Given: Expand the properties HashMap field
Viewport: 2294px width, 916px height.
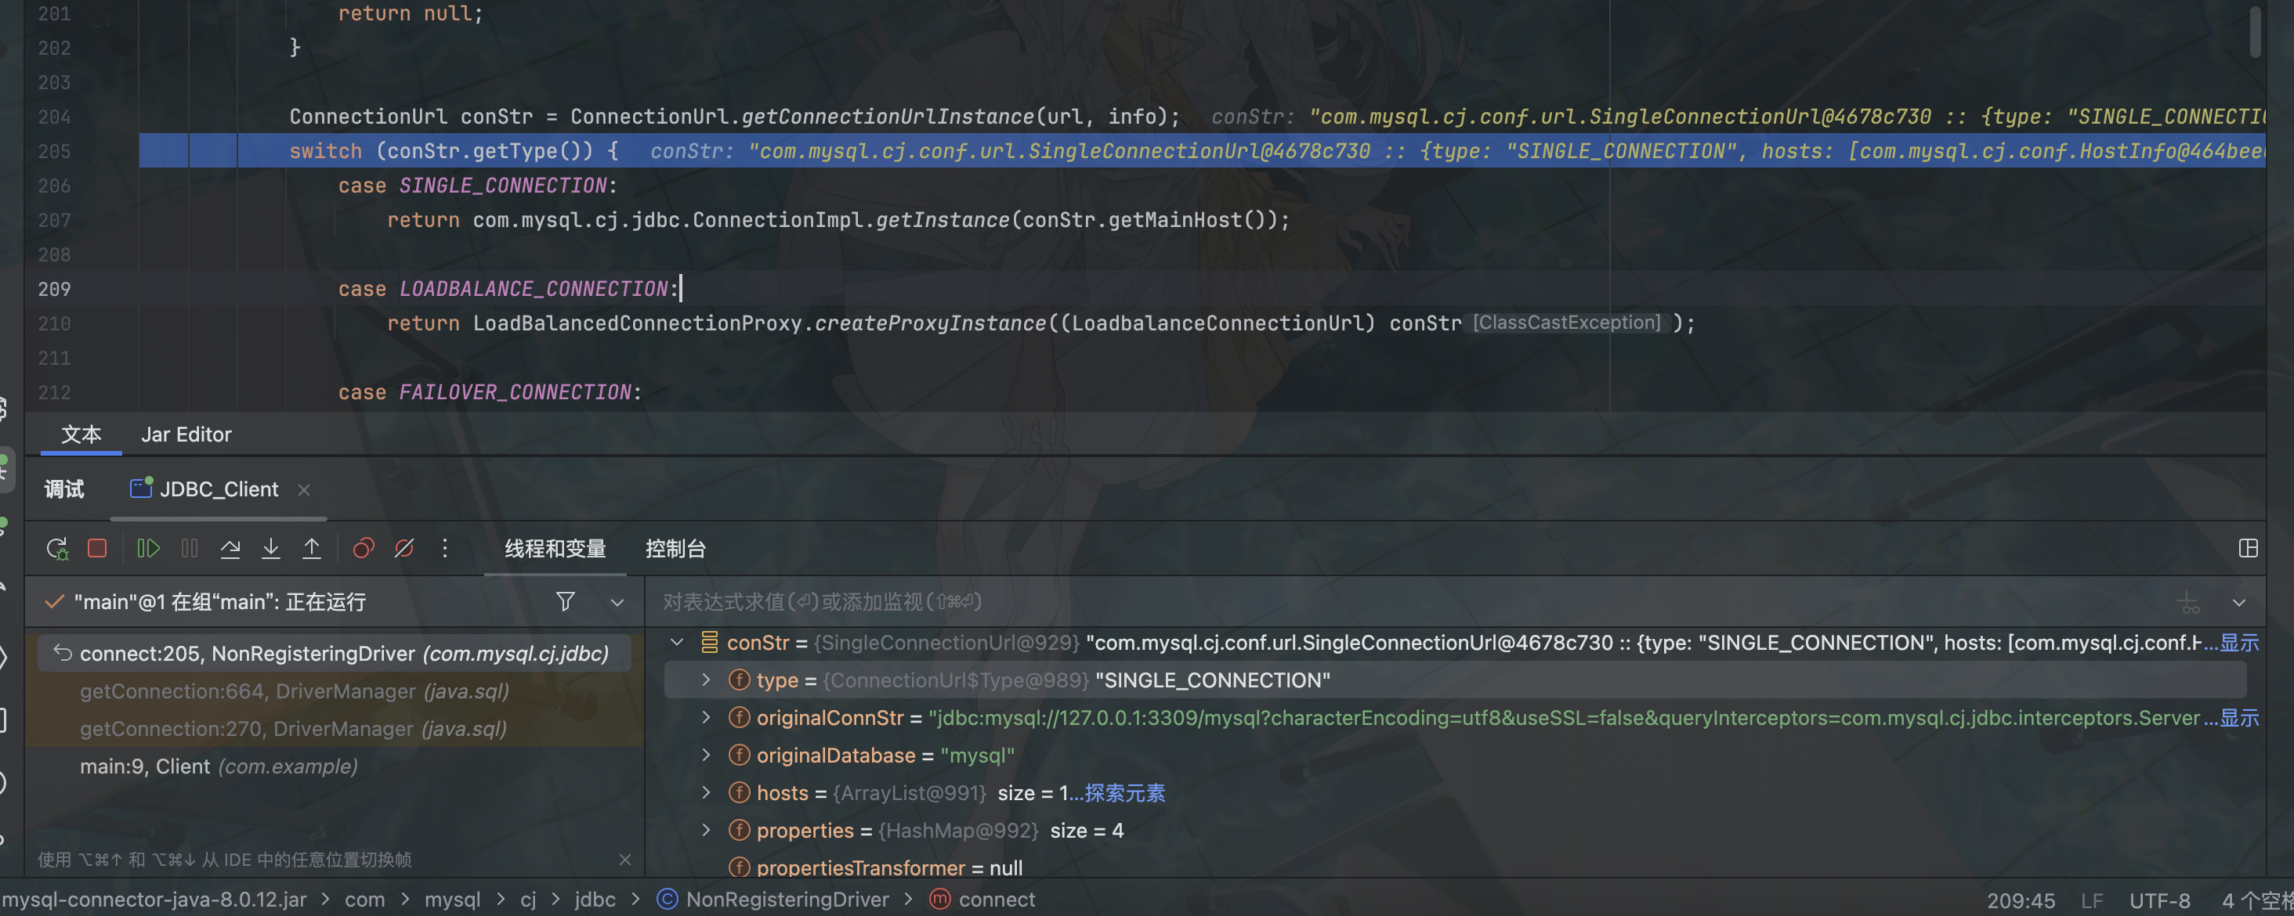Looking at the screenshot, I should 706,830.
